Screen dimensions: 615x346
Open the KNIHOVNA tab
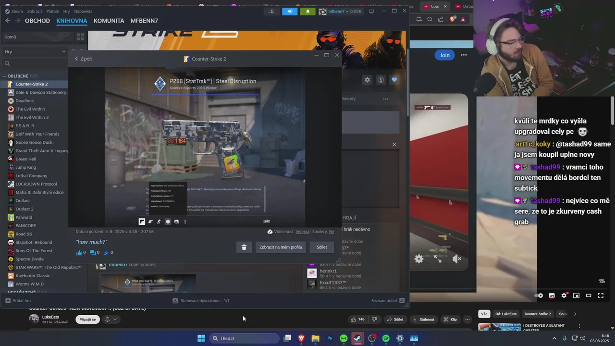coord(72,21)
